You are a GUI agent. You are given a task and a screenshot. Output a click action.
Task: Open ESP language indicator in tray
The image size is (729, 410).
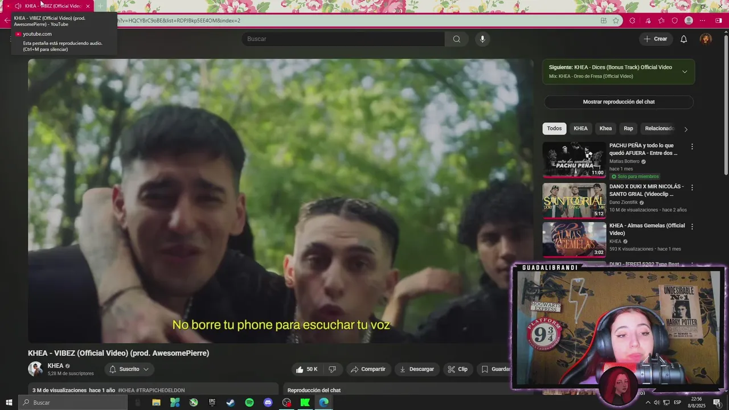coord(677,403)
